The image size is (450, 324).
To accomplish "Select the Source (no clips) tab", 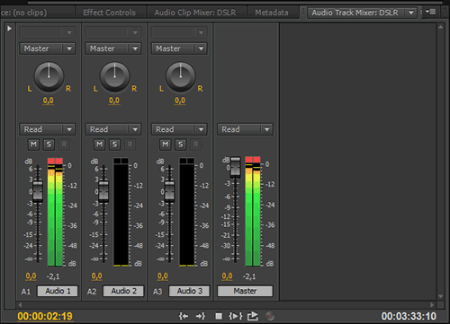I will point(24,13).
